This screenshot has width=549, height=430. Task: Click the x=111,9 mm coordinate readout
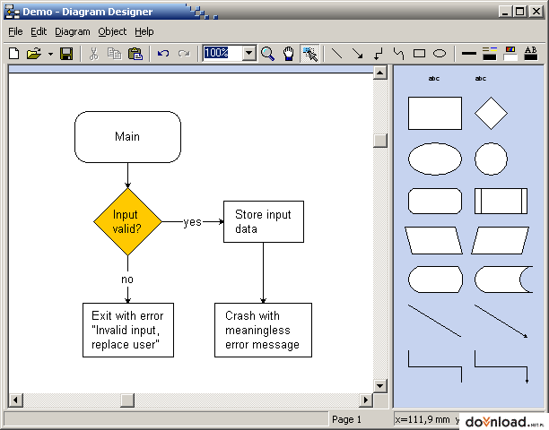(423, 419)
